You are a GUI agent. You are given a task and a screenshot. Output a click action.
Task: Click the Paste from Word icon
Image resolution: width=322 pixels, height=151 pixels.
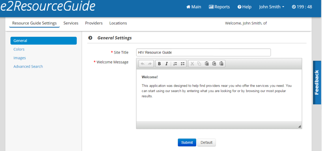[221, 64]
